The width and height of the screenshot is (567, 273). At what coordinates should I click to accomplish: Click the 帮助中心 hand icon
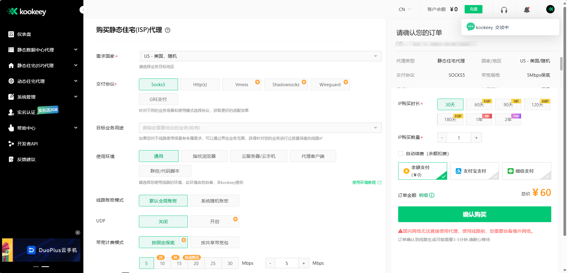[x=11, y=128]
